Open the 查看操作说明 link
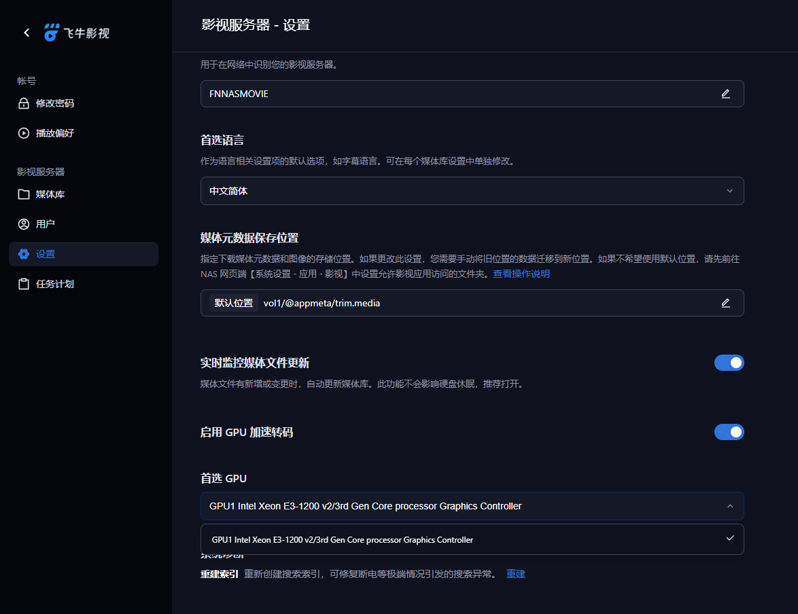 pyautogui.click(x=521, y=274)
